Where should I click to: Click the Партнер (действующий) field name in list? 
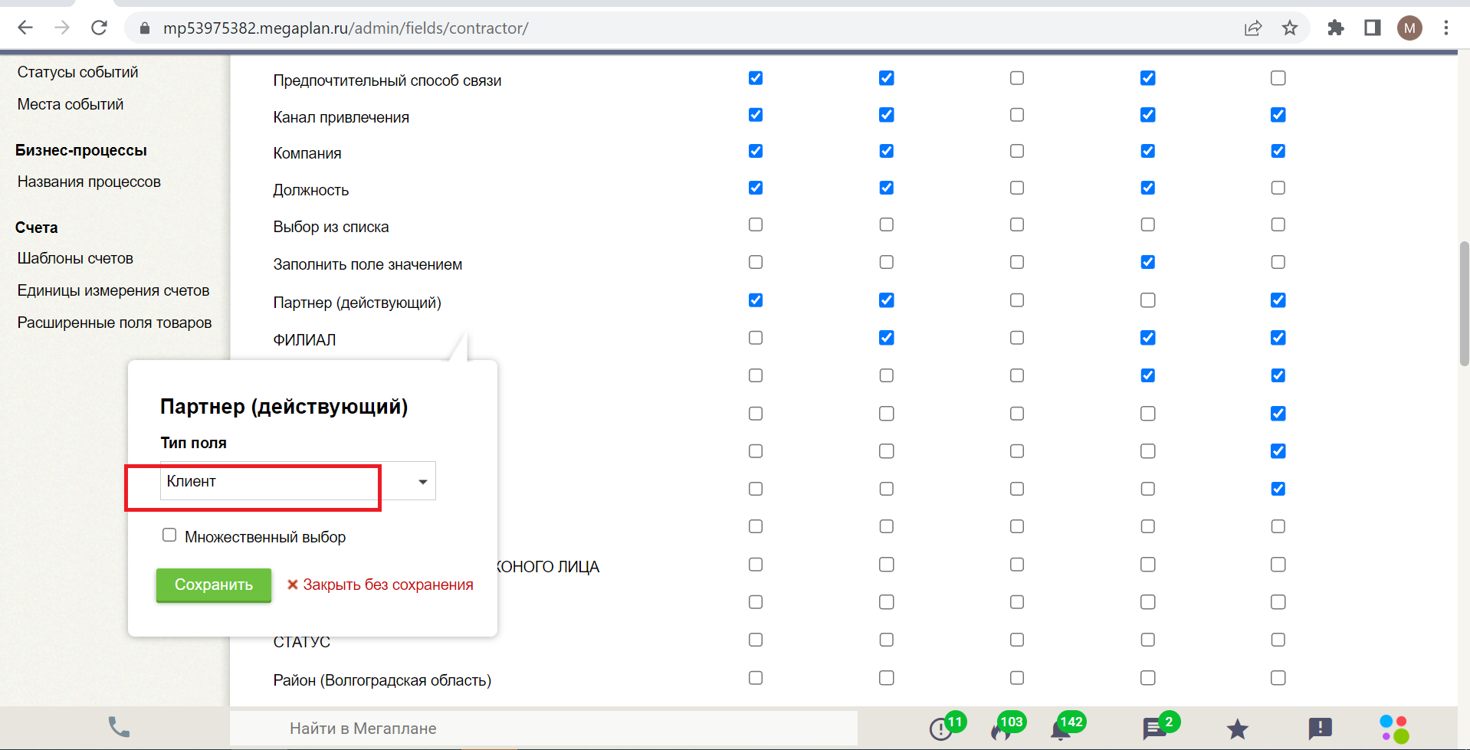click(x=357, y=303)
